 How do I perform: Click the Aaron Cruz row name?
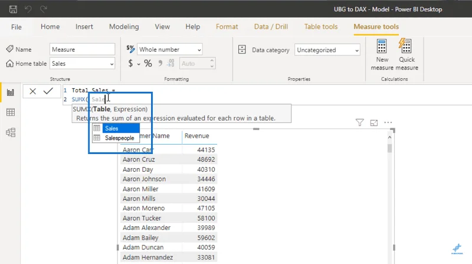(139, 159)
